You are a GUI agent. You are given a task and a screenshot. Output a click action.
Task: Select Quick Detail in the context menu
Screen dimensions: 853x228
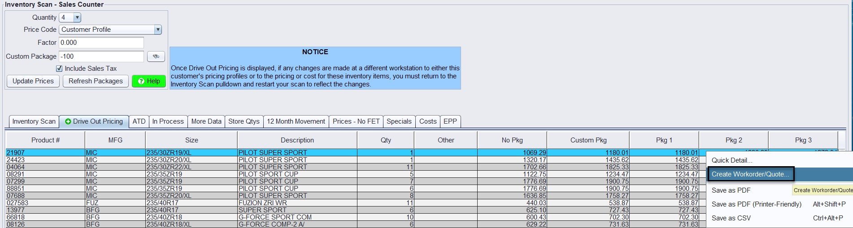click(731, 160)
